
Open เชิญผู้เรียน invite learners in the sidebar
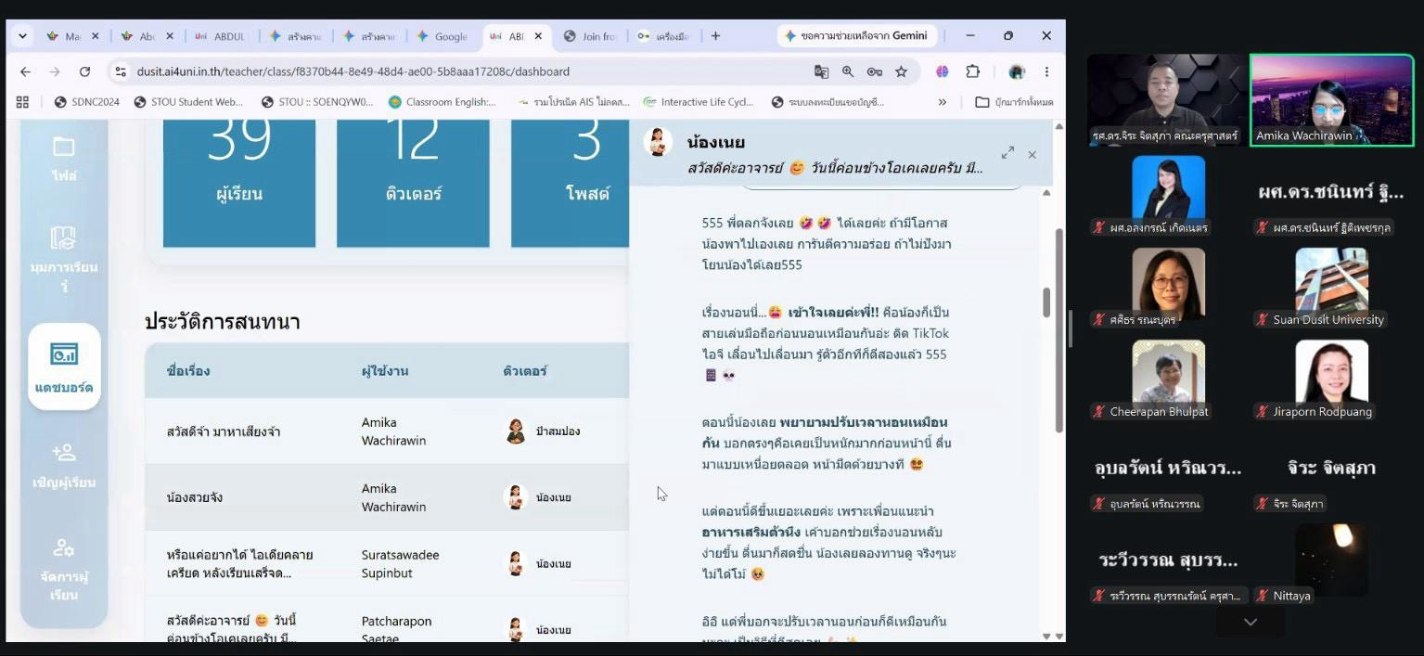pyautogui.click(x=64, y=465)
